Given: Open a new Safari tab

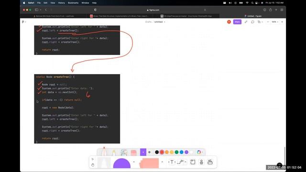Looking at the screenshot, I should 276,10.
